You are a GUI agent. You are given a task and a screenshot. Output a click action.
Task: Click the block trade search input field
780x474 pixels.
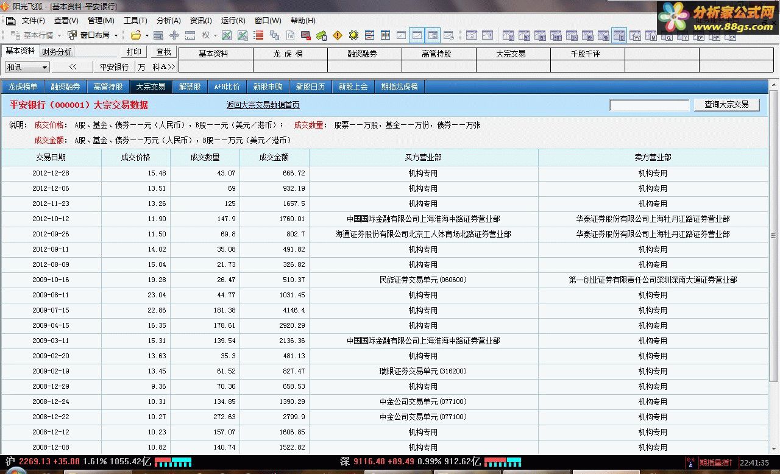(x=650, y=105)
